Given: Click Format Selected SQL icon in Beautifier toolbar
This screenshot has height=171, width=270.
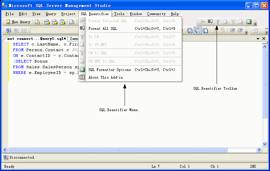Looking at the screenshot, I should (x=202, y=22).
